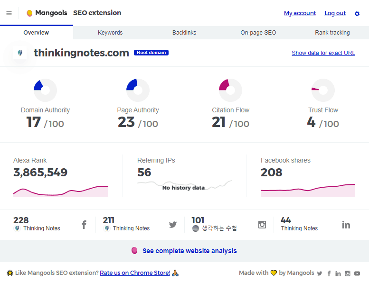Click Domain Authority score 17
The width and height of the screenshot is (369, 282).
click(x=34, y=122)
